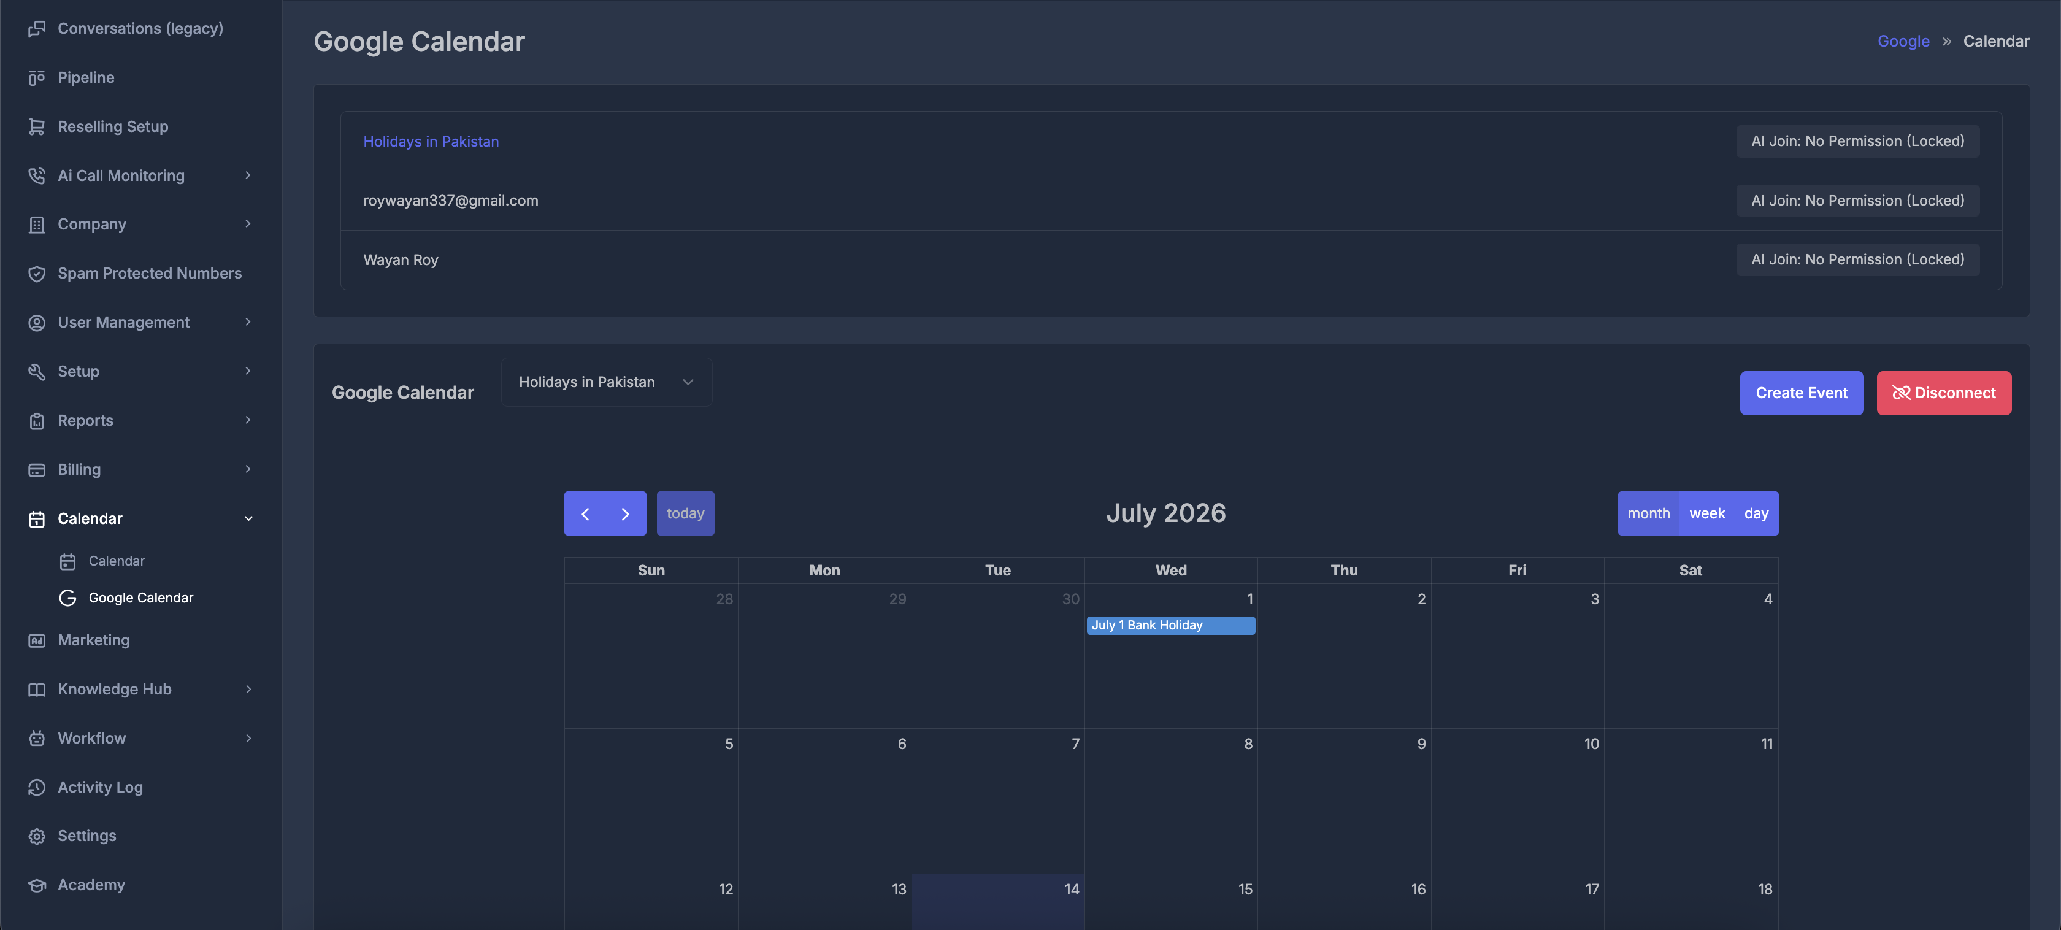
Task: Click the today button
Action: [685, 514]
